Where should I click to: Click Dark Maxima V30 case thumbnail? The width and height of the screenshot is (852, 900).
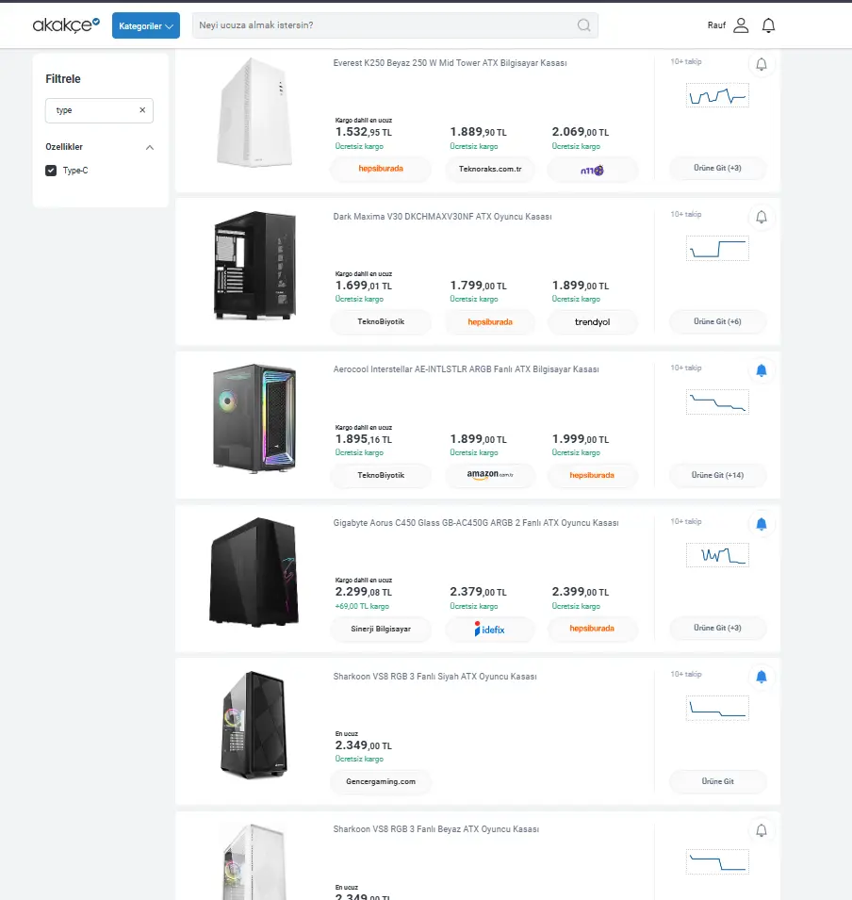pos(254,265)
